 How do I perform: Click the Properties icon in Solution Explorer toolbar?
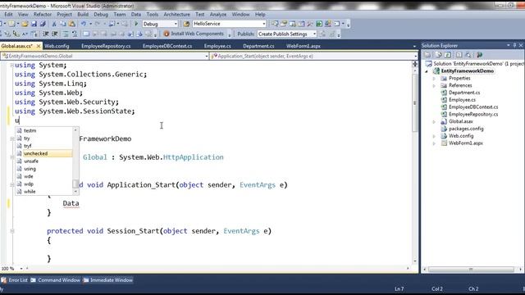click(x=427, y=55)
